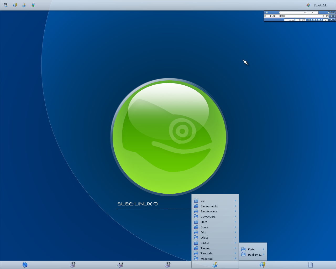Open the Backgrounds folder menu entry
Image resolution: width=336 pixels, height=269 pixels.
coord(215,206)
